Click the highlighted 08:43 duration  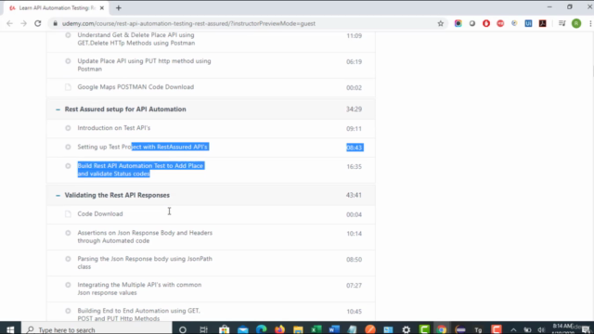click(x=355, y=148)
